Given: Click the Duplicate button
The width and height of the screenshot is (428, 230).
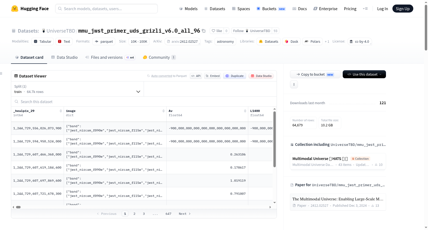Looking at the screenshot, I should tap(234, 76).
